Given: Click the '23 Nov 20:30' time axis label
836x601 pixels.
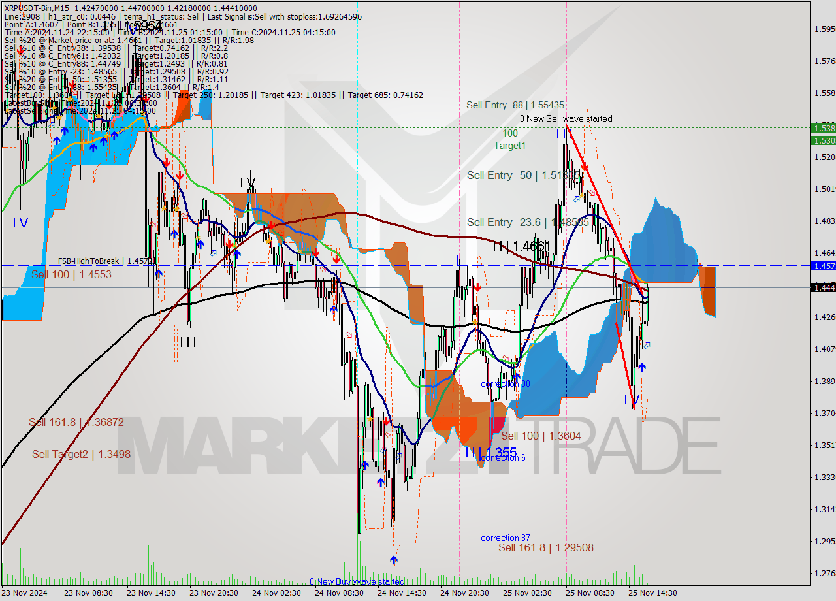Looking at the screenshot, I should [214, 593].
